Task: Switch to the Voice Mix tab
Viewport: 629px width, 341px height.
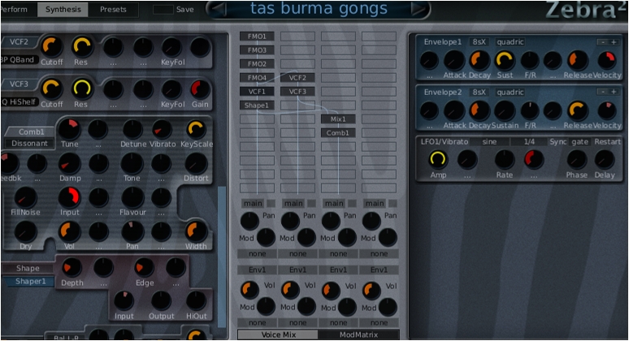Action: pyautogui.click(x=279, y=335)
